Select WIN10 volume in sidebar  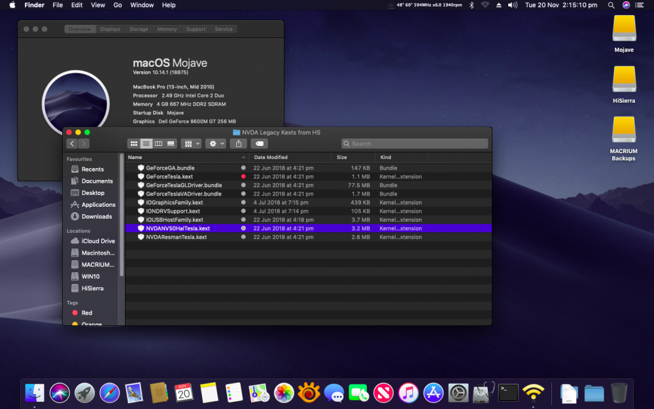90,276
